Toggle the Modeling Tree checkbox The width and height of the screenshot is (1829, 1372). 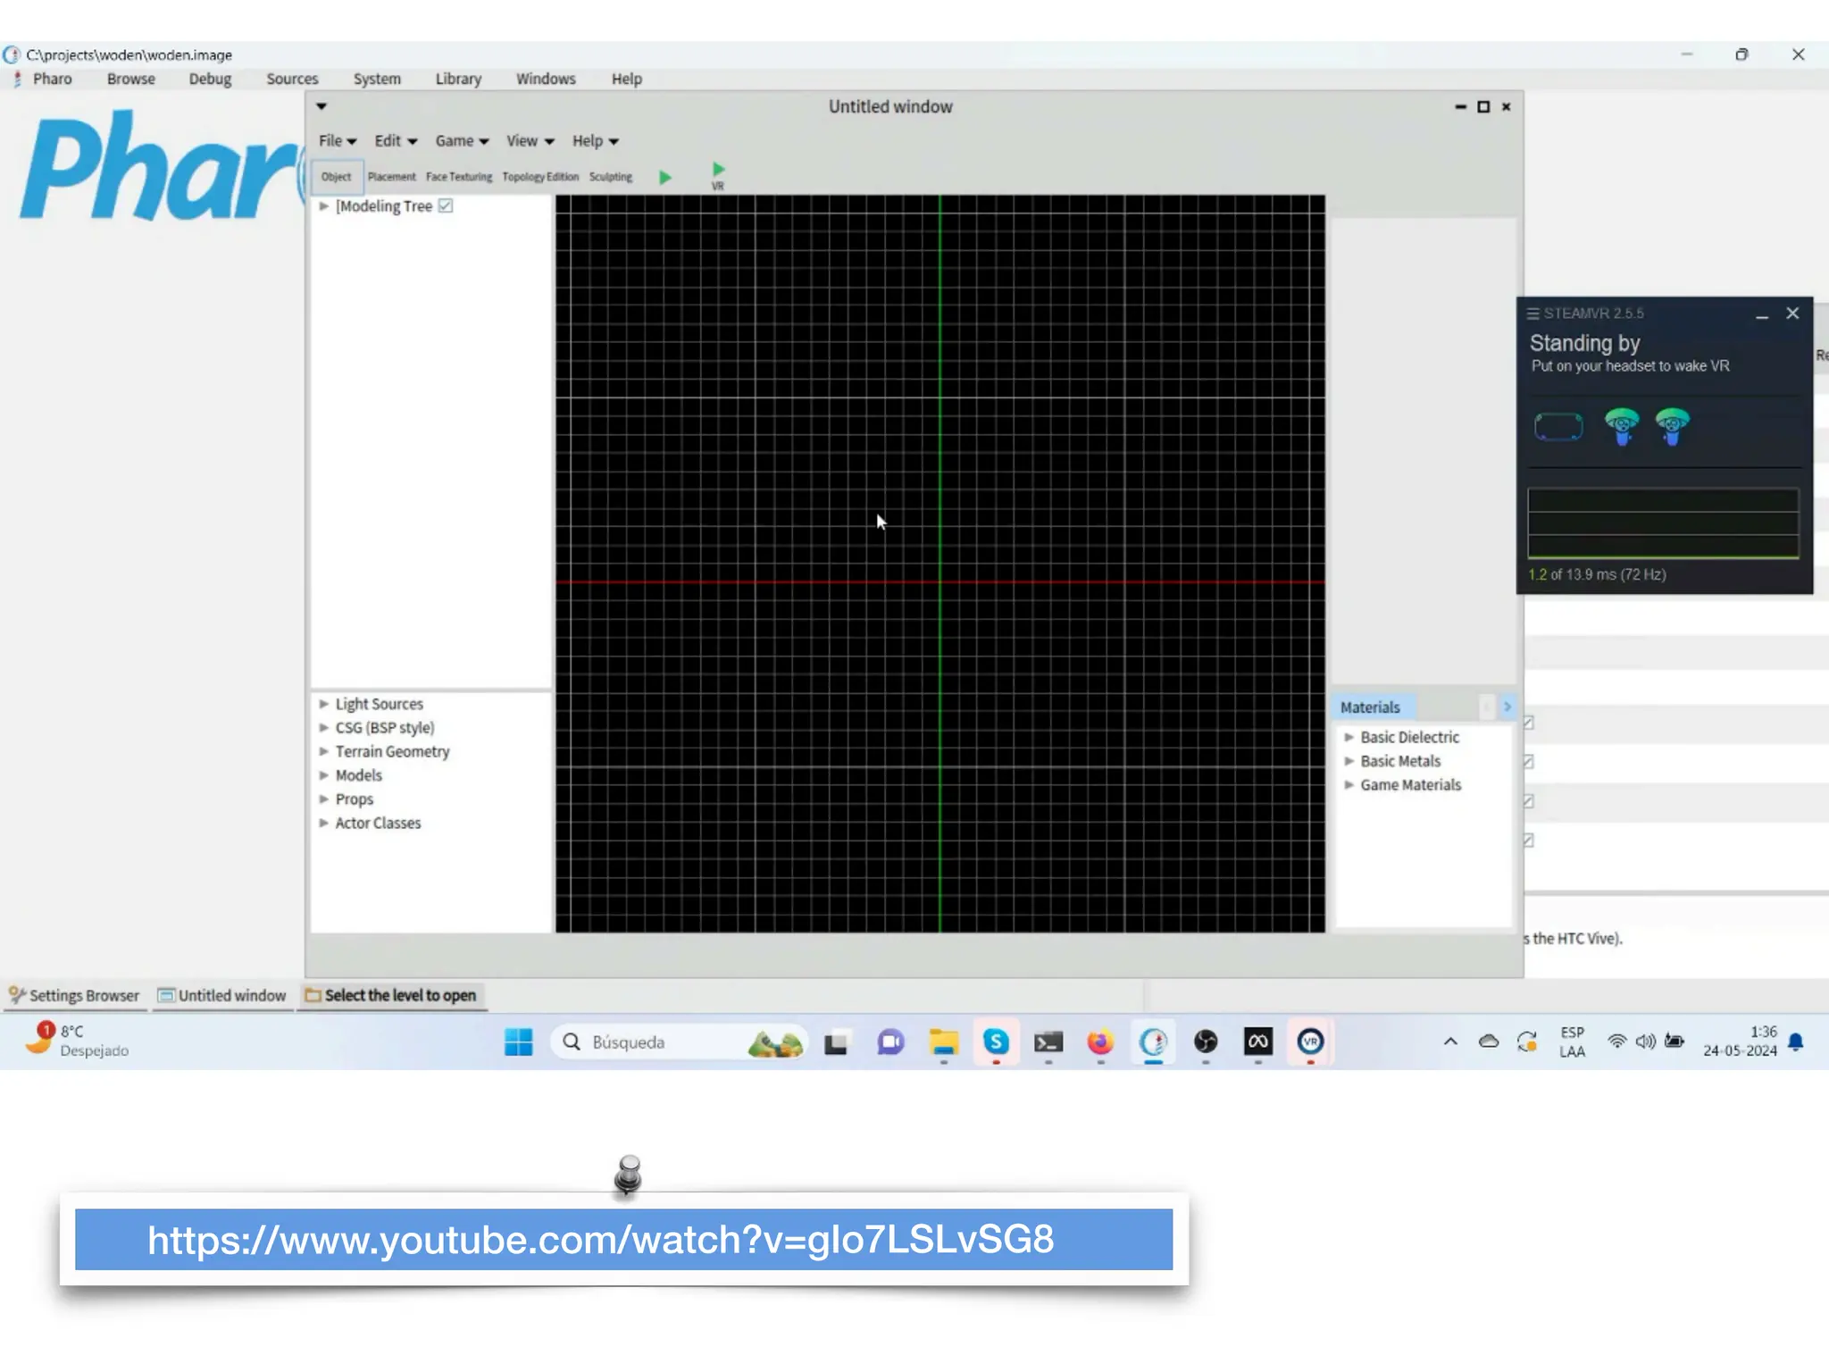(446, 206)
